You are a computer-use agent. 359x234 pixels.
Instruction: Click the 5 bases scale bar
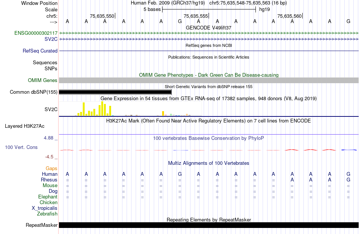[x=209, y=9]
